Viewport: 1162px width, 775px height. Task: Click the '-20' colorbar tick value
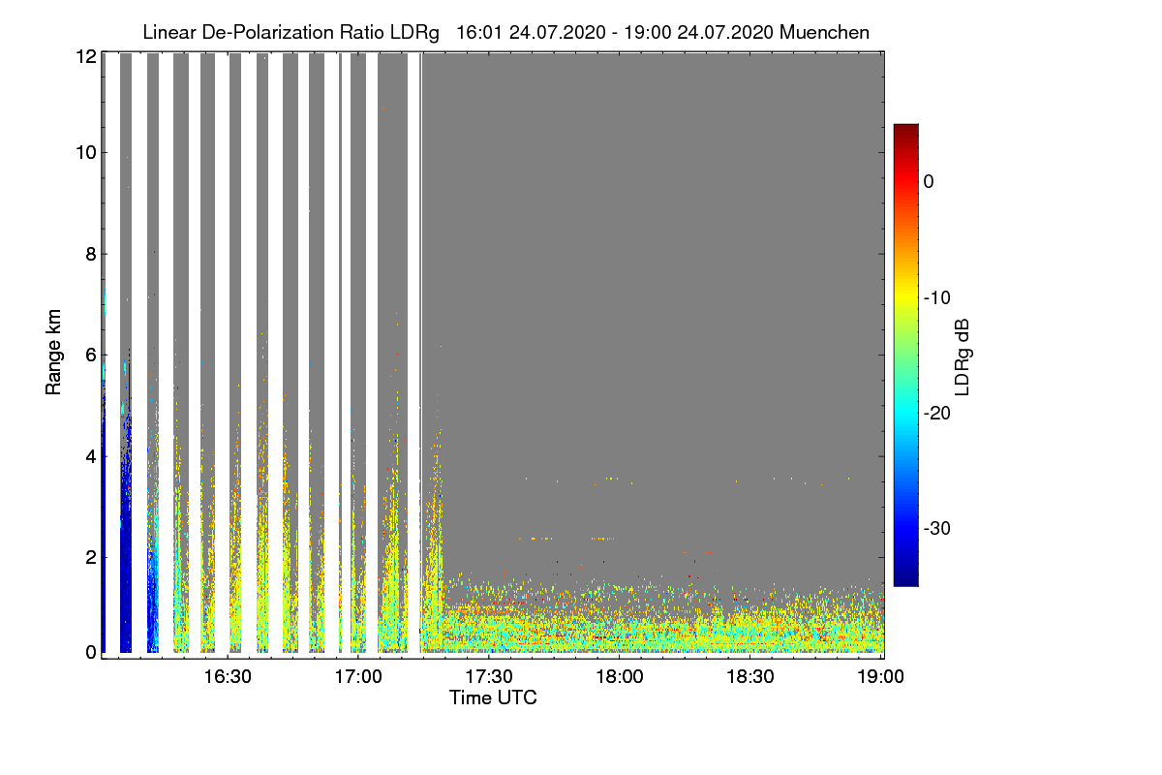936,413
